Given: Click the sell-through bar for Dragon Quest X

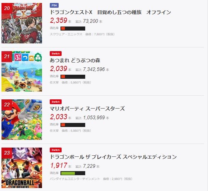Looking at the screenshot, I should (x=73, y=28).
